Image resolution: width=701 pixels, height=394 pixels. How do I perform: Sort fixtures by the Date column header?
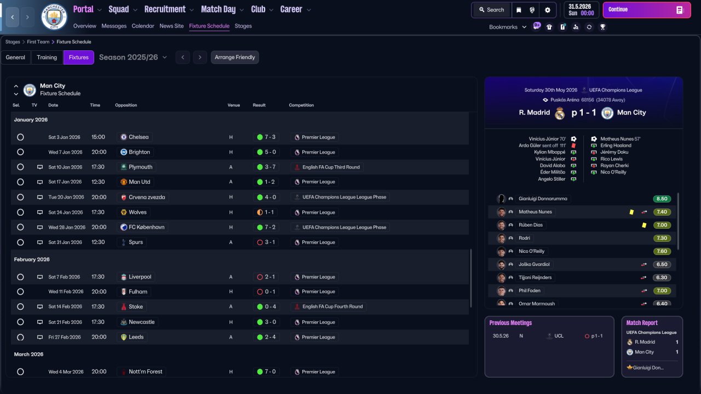point(53,105)
